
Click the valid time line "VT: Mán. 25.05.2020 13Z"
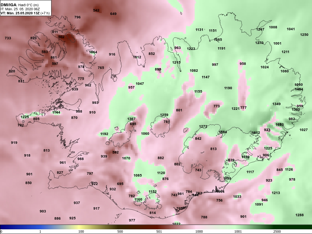pyautogui.click(x=20, y=13)
